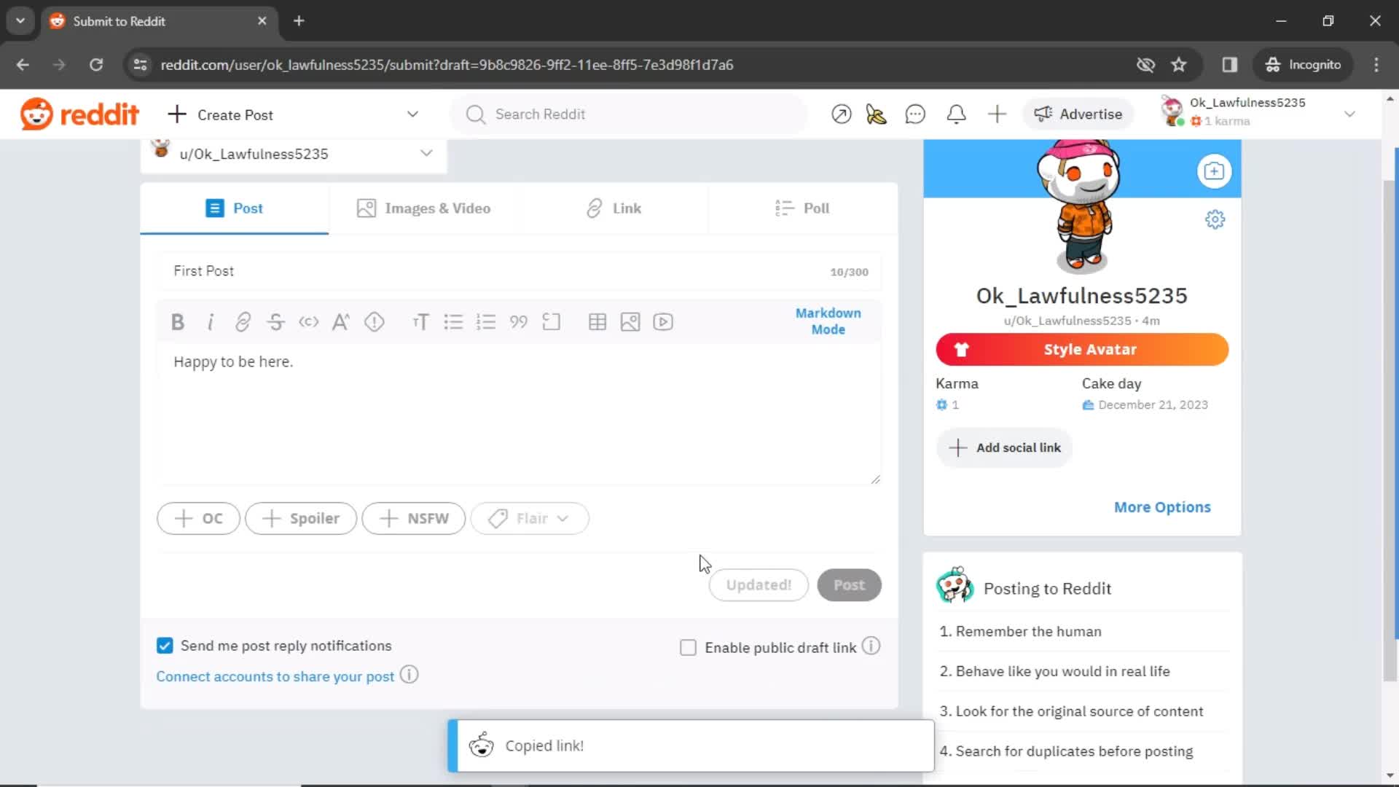Open the Flair selector dropdown
Image resolution: width=1399 pixels, height=787 pixels.
[x=531, y=518]
